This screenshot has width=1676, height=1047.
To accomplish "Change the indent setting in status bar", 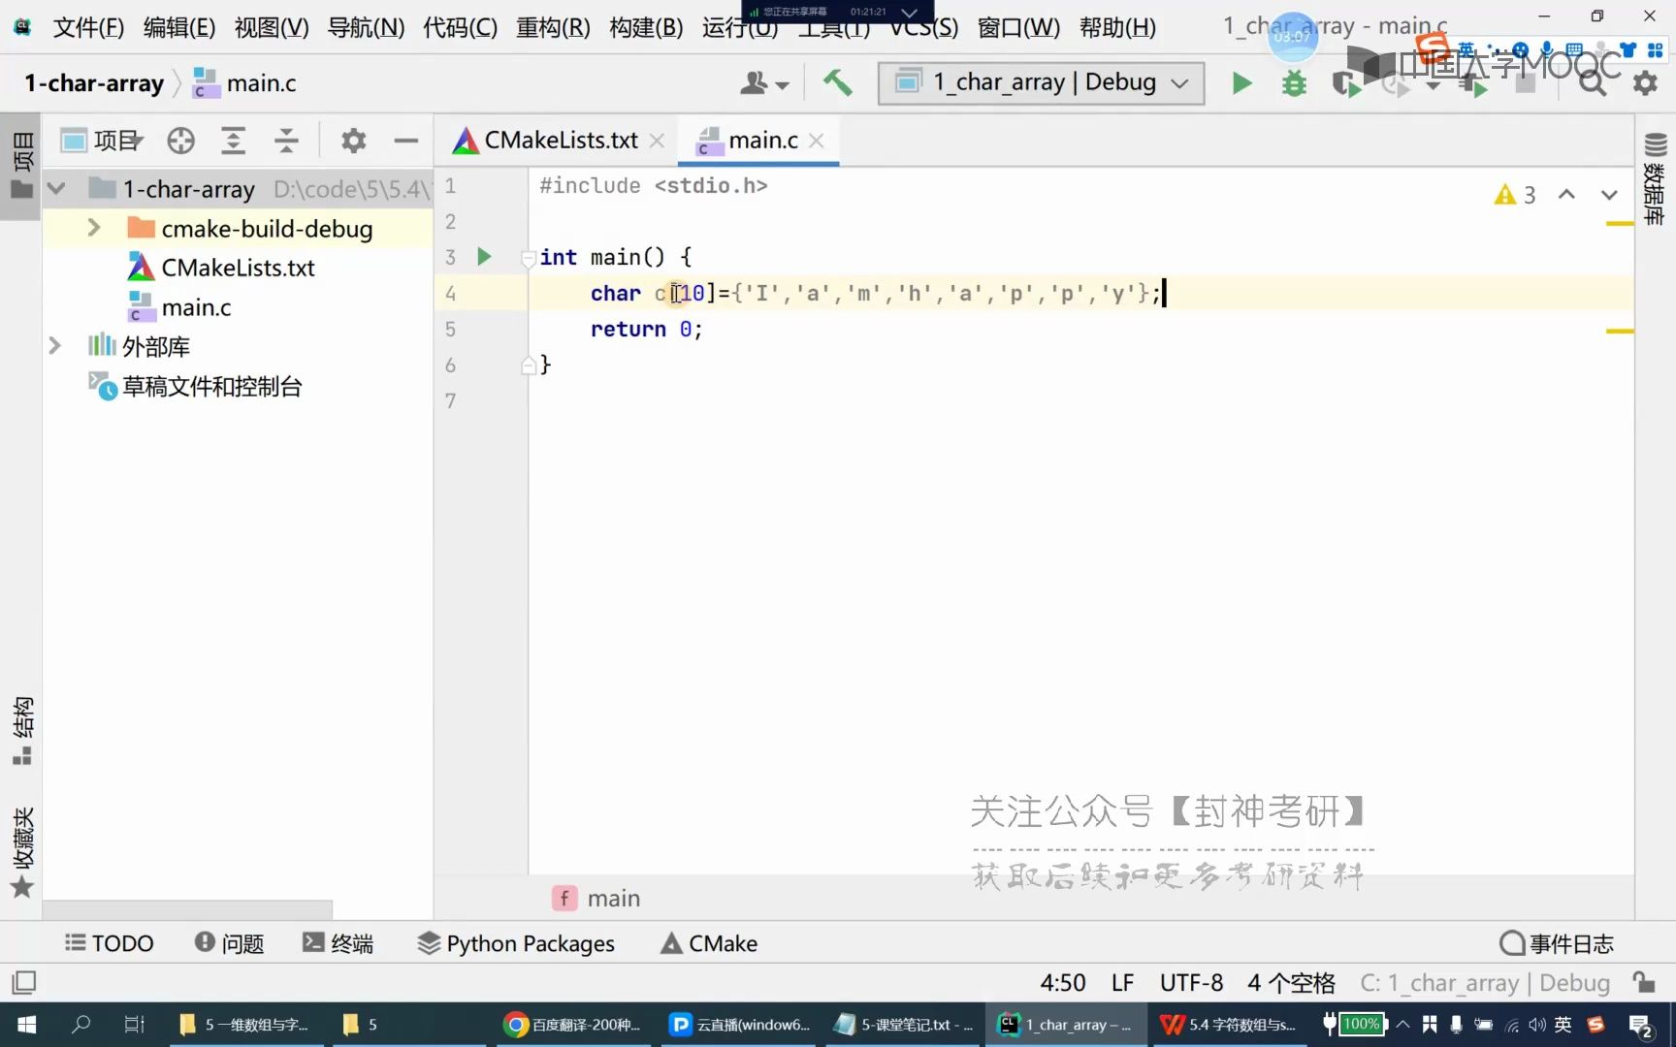I will [1291, 983].
